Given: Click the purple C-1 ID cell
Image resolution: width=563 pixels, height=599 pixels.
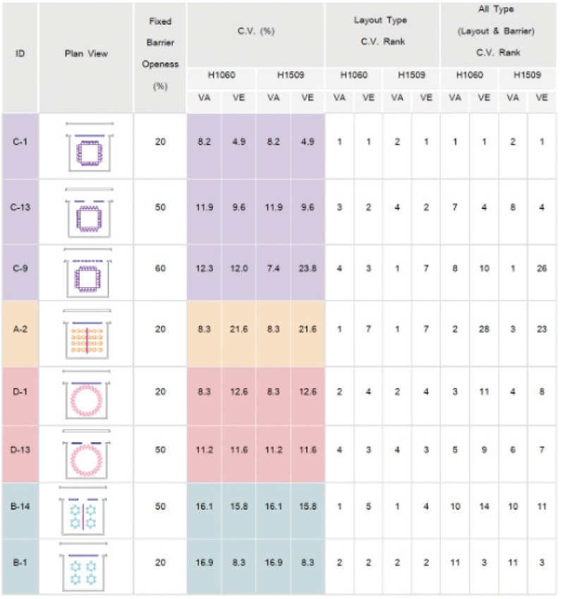Looking at the screenshot, I should click(x=20, y=146).
